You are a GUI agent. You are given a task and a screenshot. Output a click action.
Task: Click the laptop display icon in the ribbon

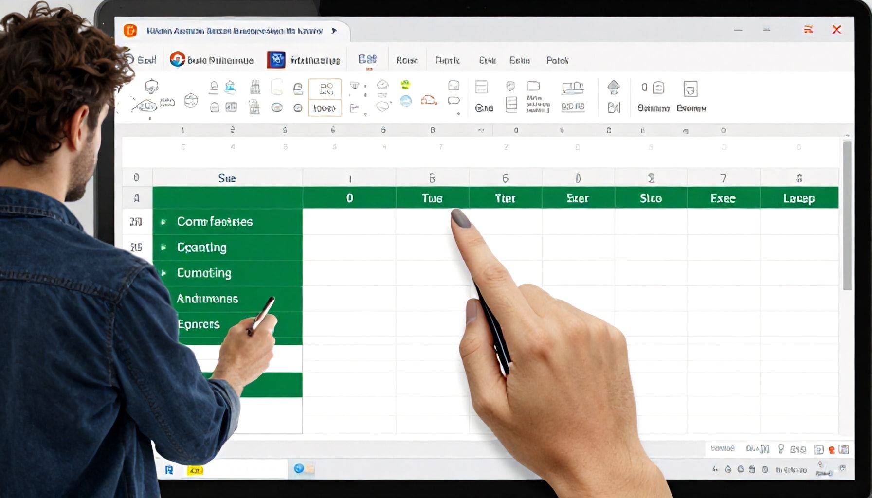(x=572, y=89)
